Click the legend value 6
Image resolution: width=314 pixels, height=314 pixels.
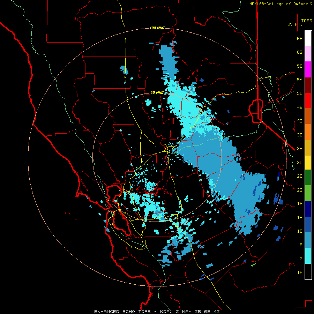click(301, 245)
